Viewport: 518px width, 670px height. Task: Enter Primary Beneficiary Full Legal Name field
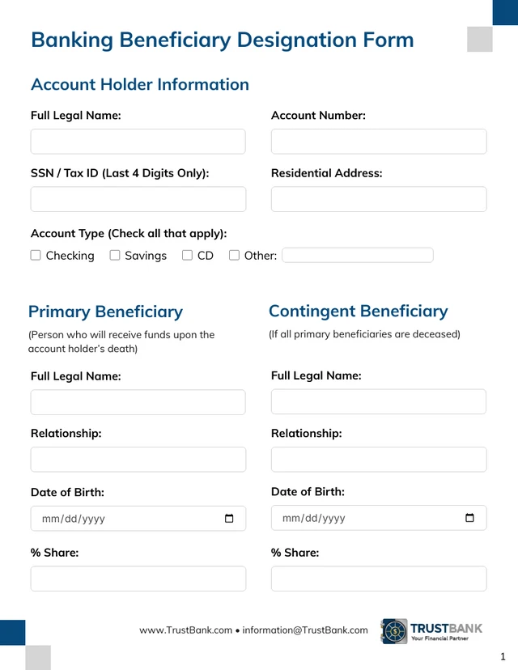[138, 402]
